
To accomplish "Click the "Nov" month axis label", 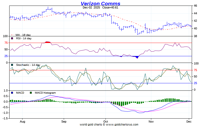I will 151,121.
